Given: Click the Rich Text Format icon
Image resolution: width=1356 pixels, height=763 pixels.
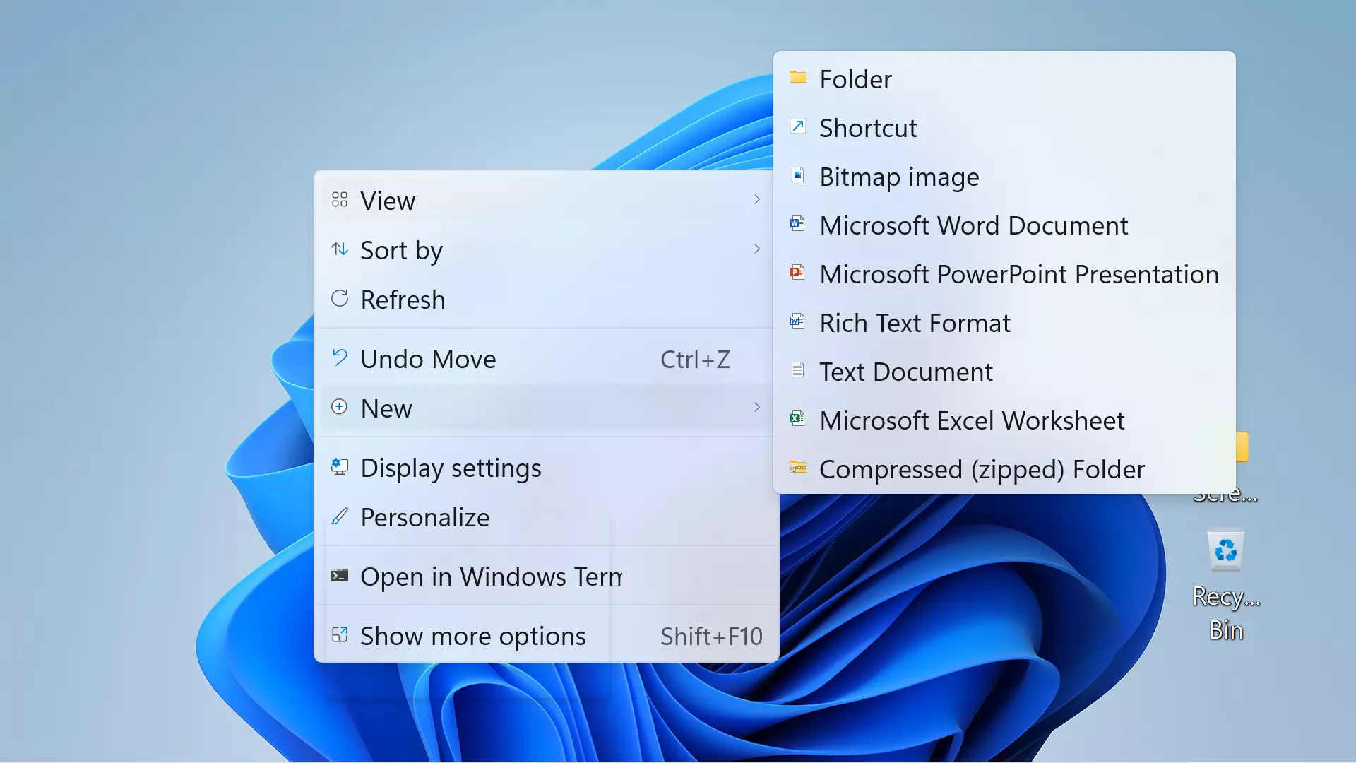Looking at the screenshot, I should (797, 321).
